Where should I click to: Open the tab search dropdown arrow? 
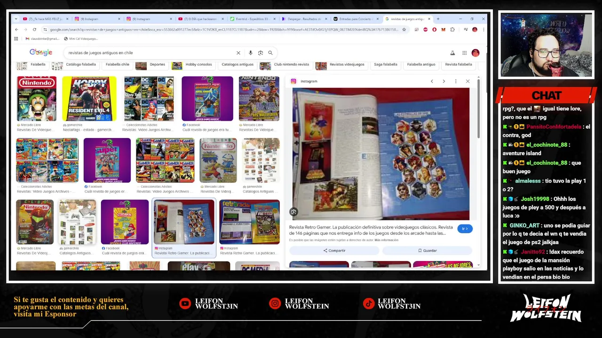point(16,19)
